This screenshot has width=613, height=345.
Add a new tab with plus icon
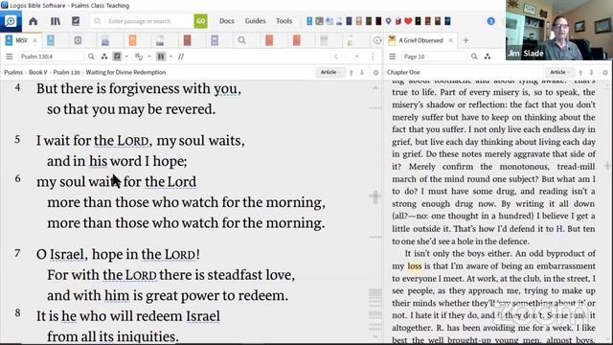click(465, 40)
